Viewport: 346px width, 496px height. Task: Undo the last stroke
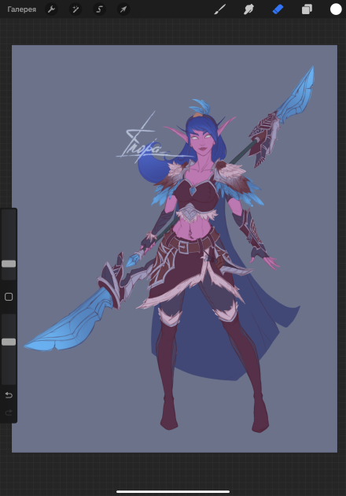click(x=9, y=395)
